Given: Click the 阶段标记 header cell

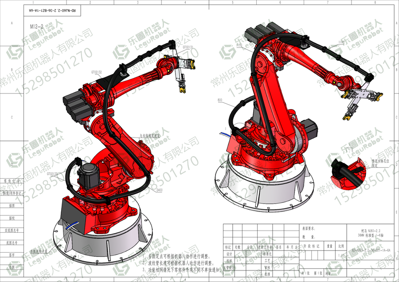Looking at the screenshot, I should click(312, 247).
